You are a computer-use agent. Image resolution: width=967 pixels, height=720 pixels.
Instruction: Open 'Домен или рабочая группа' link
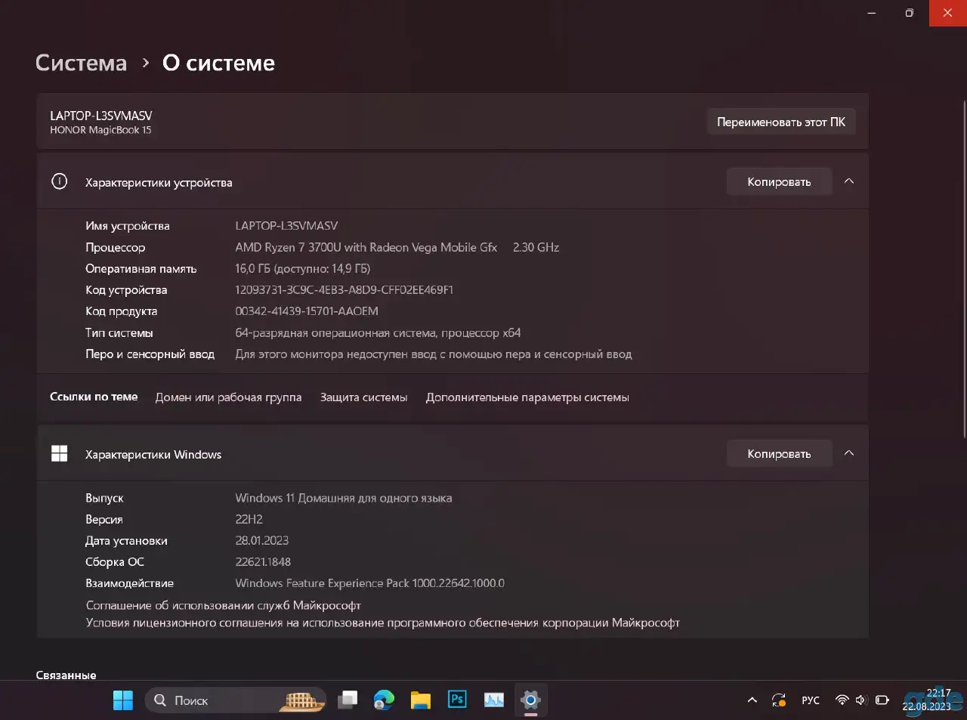point(228,397)
